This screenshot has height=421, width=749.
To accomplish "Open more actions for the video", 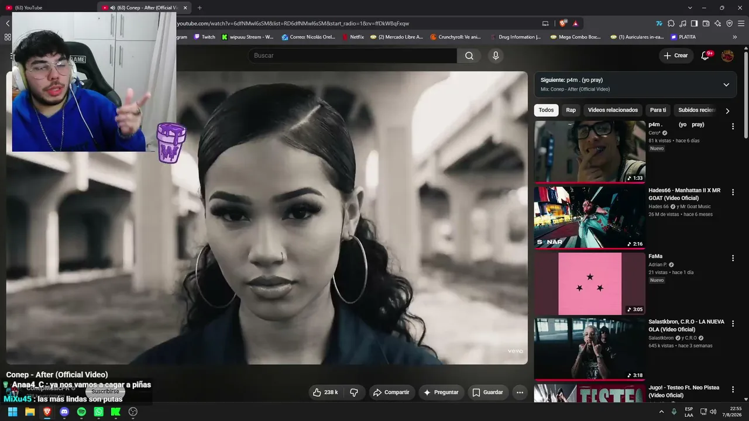I will click(520, 392).
